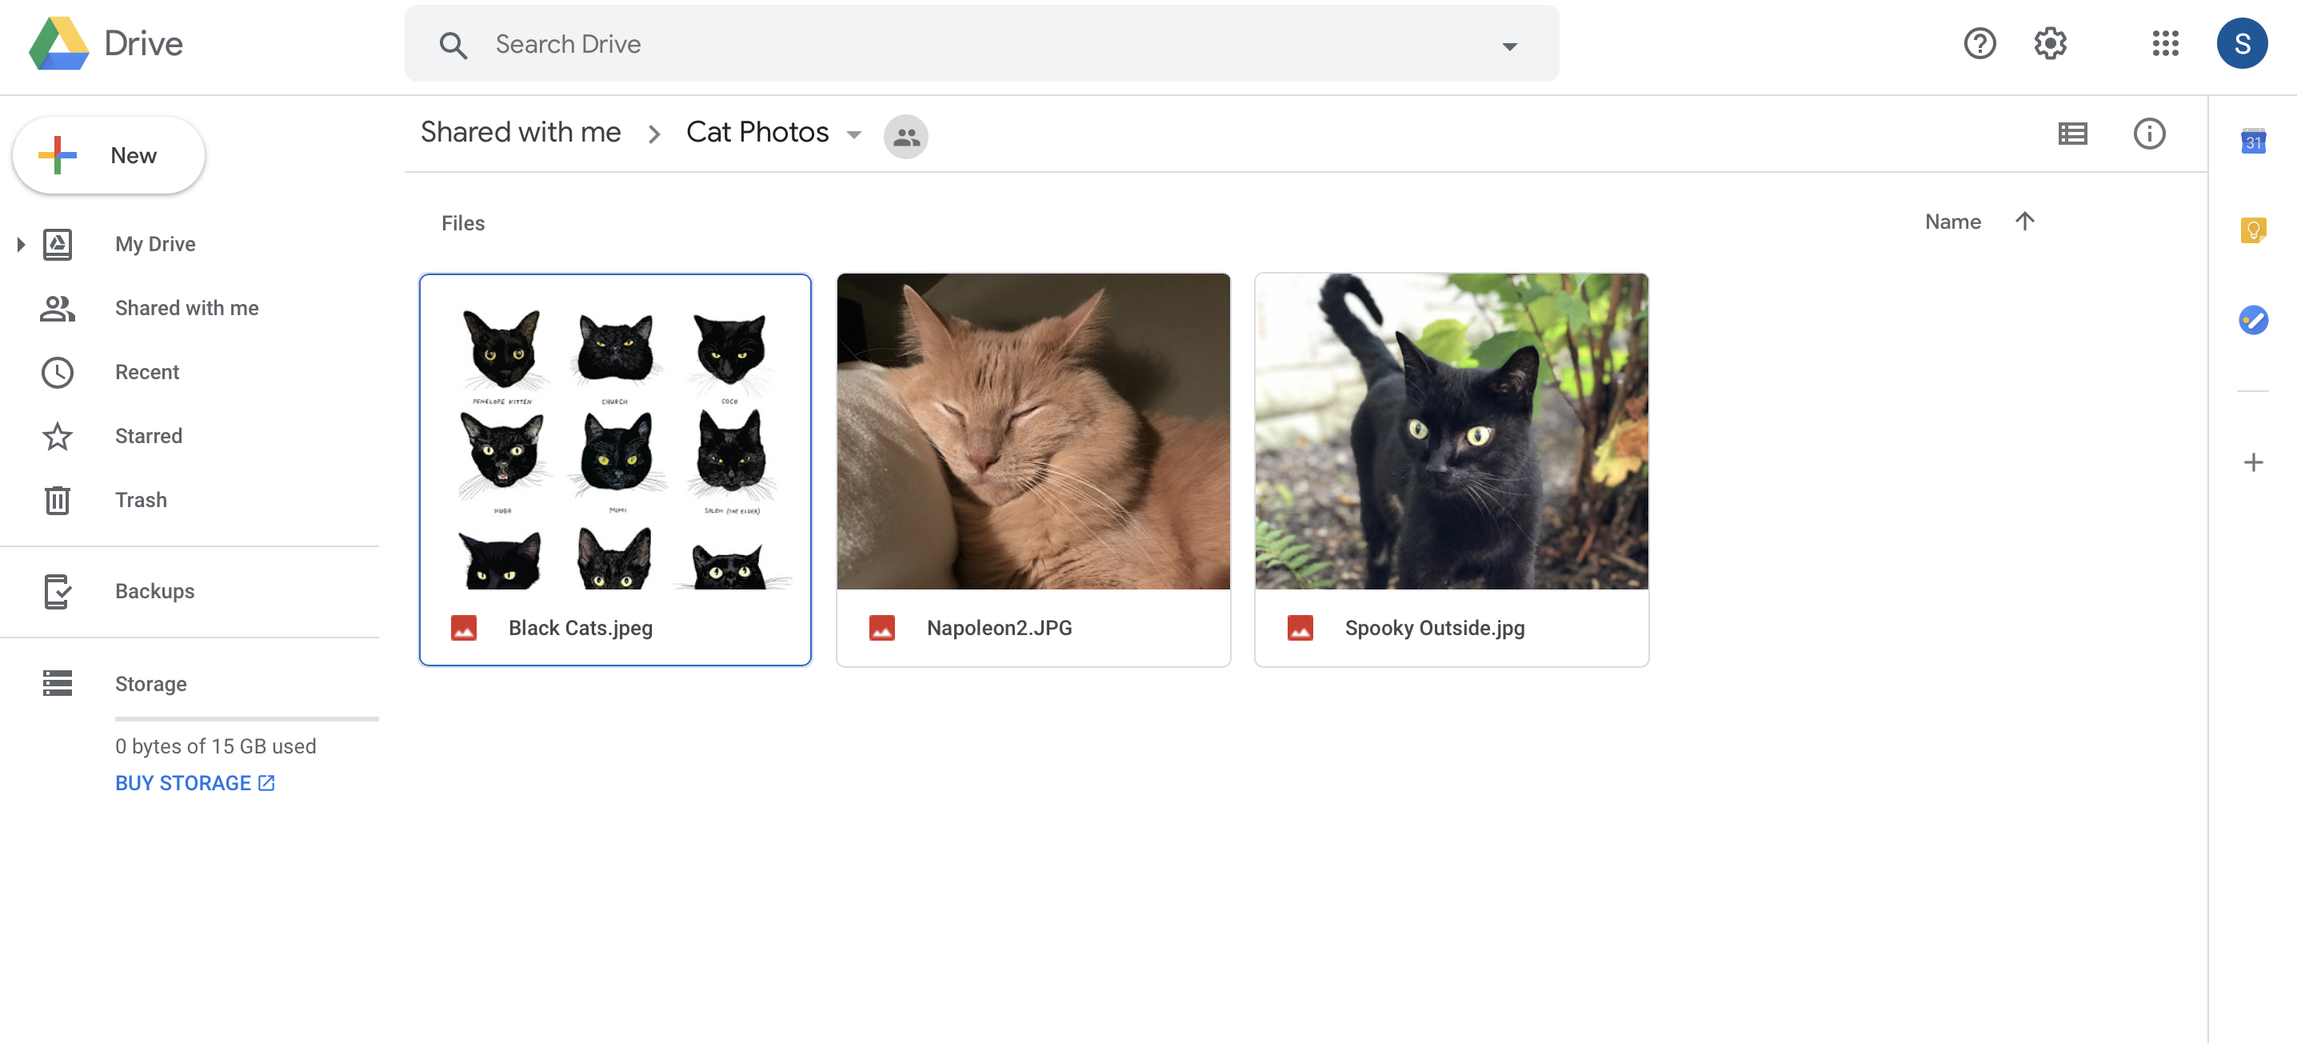
Task: Open Google Calendar side panel icon
Action: [x=2252, y=141]
